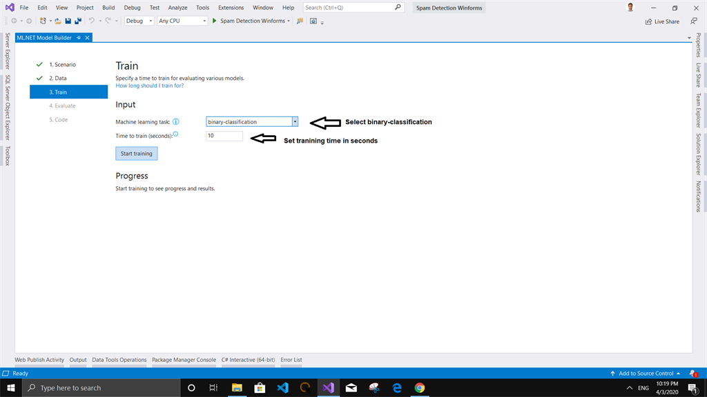Open a file using the toolbar icon

[58, 21]
